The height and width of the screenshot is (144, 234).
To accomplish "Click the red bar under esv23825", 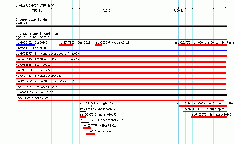I will click(x=121, y=100).
